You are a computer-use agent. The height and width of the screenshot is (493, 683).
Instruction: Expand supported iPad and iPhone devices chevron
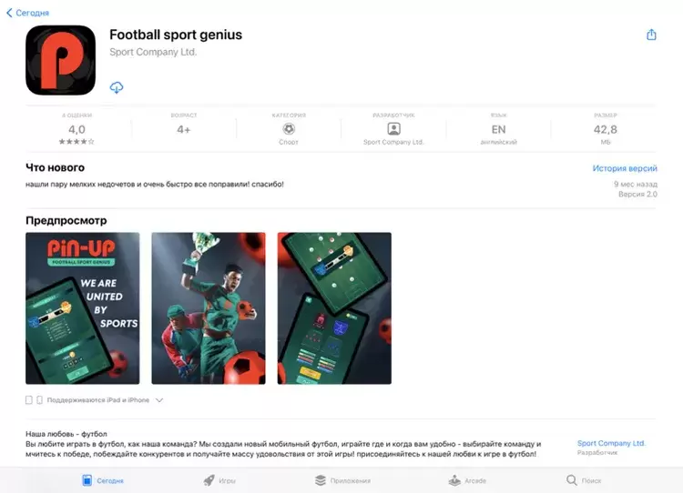(159, 400)
